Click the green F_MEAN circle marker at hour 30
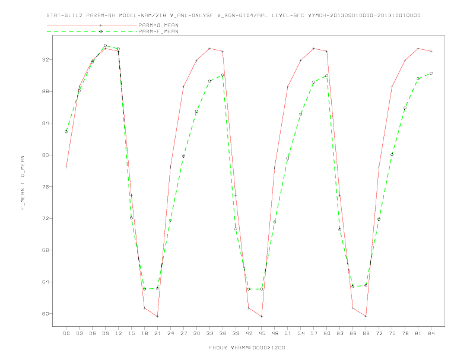Image resolution: width=470 pixels, height=363 pixels. pos(196,112)
